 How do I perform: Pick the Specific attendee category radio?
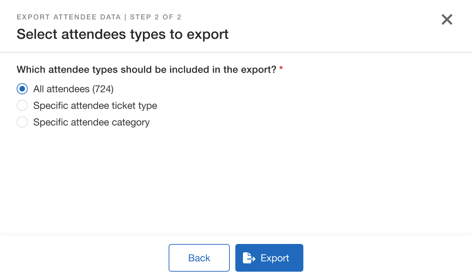[x=22, y=122]
